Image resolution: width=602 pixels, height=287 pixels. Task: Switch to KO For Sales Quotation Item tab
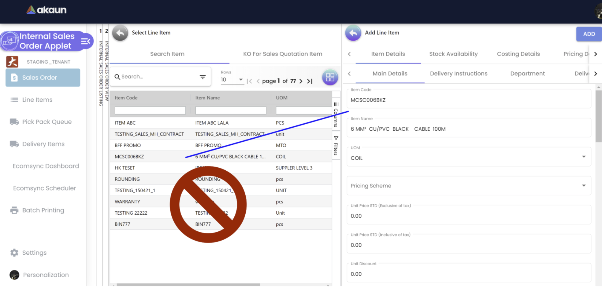click(x=282, y=54)
